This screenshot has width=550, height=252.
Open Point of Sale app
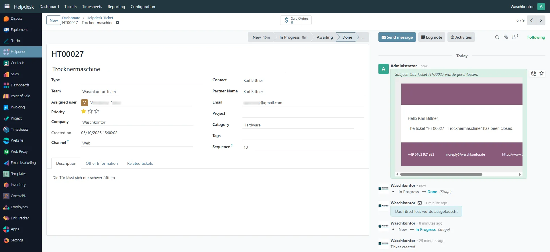coord(21,96)
